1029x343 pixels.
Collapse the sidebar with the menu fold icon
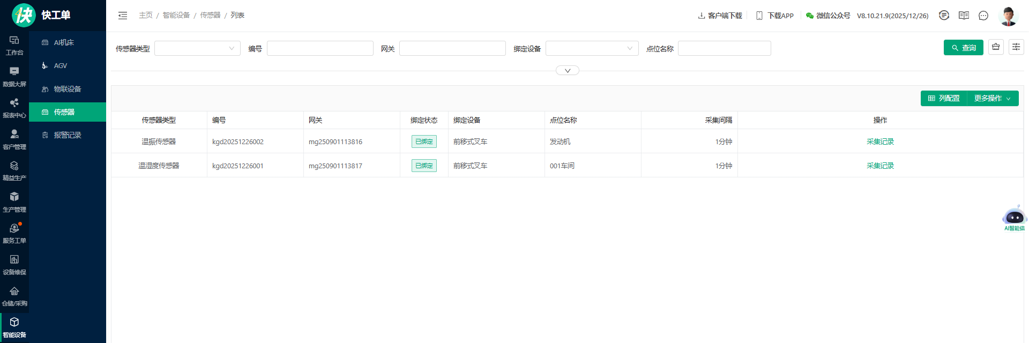pos(123,16)
